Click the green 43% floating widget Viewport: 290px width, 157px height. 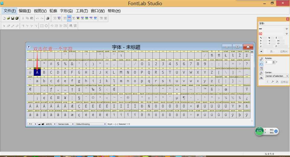259,131
